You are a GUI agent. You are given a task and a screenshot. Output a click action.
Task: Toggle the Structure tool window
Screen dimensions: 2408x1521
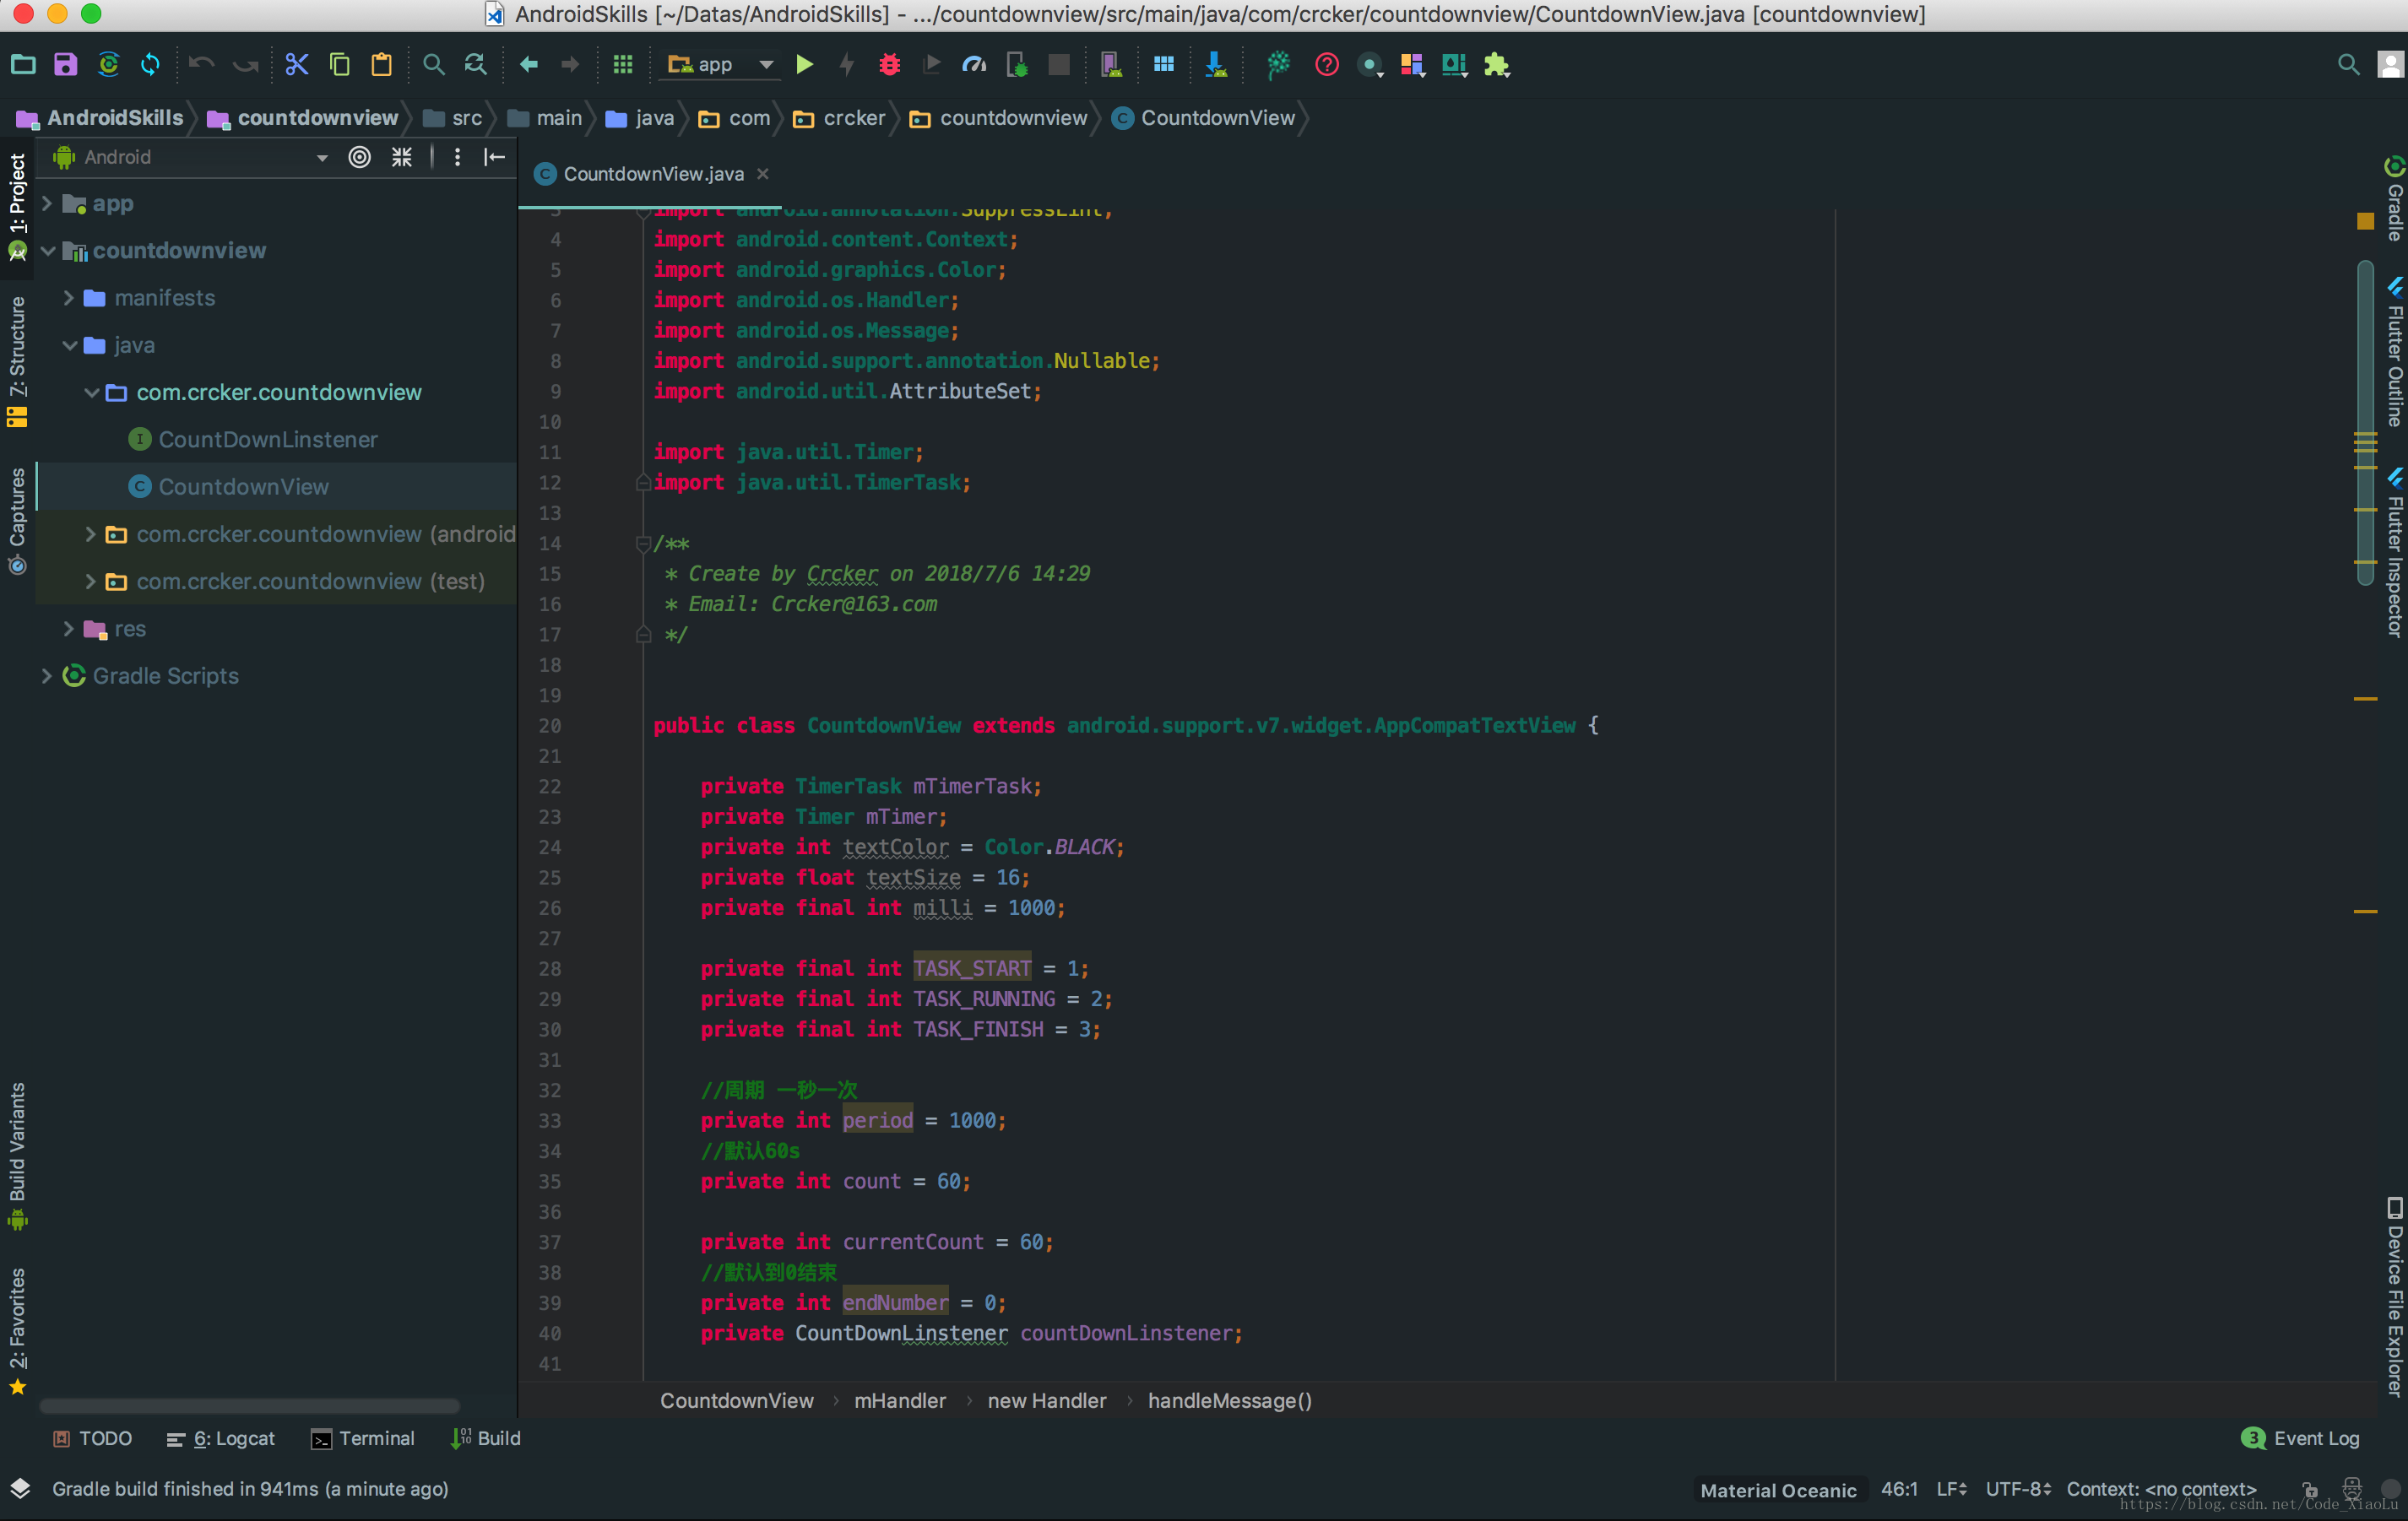[x=17, y=348]
